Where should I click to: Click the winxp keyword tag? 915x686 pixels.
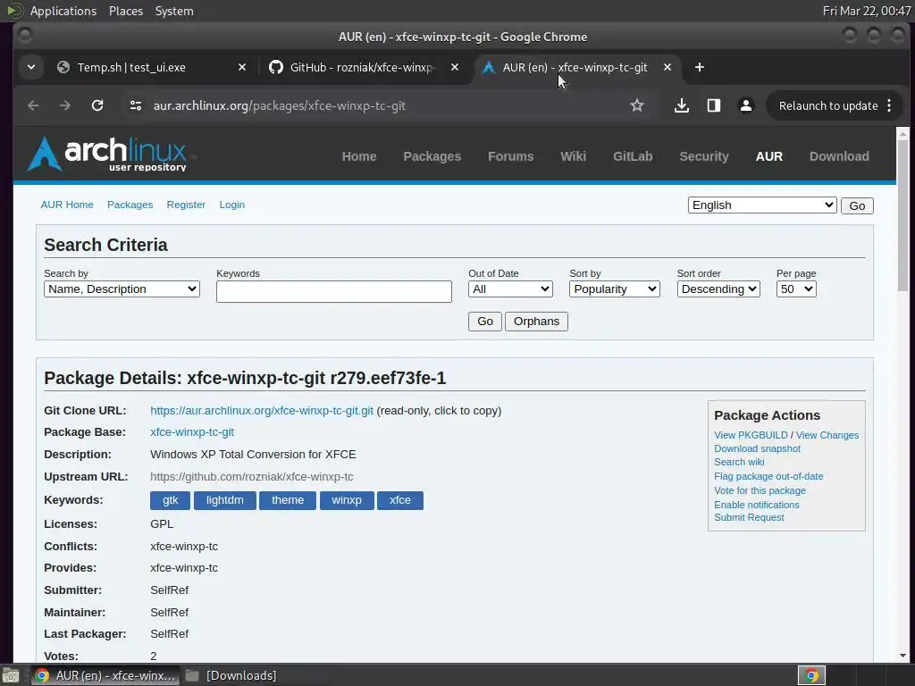pos(347,500)
